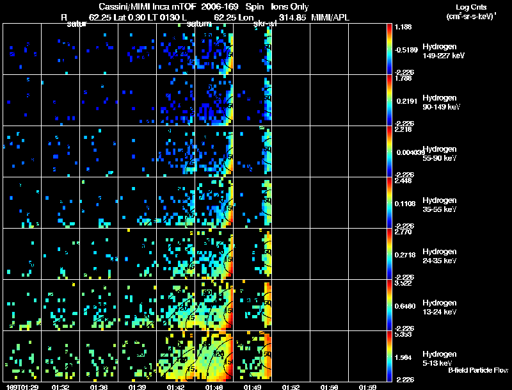Click the color scale value '0.004039'
This screenshot has height=390, width=512.
[x=411, y=152]
